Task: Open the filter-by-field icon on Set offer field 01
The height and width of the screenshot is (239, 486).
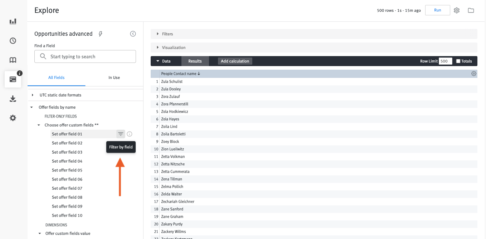Action: tap(121, 134)
